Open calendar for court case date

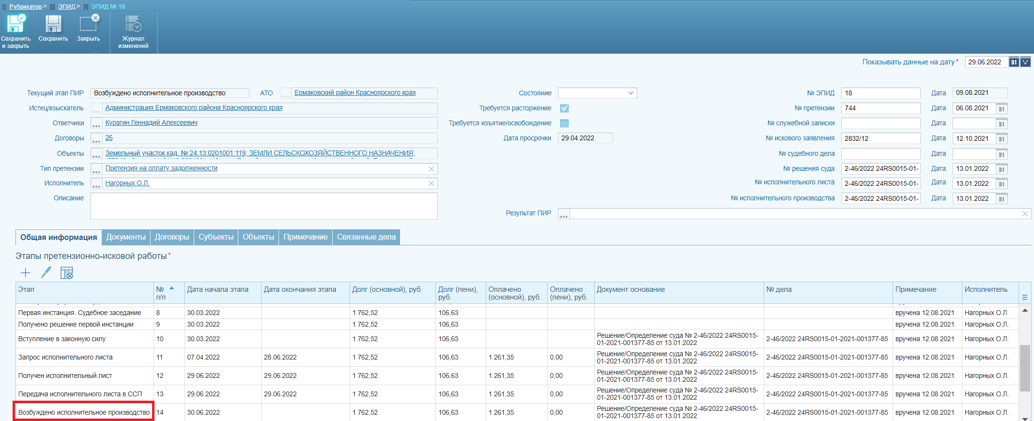click(1002, 154)
